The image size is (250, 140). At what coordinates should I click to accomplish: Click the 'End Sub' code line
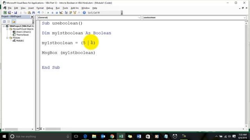(x=51, y=67)
